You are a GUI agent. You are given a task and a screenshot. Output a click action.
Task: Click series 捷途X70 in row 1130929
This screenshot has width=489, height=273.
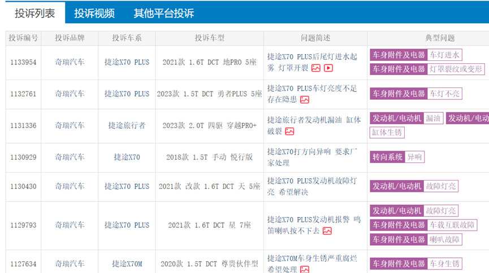coord(127,157)
